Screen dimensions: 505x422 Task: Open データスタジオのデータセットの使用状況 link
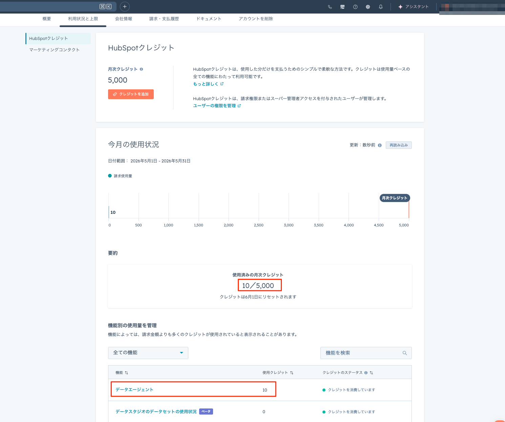[156, 412]
